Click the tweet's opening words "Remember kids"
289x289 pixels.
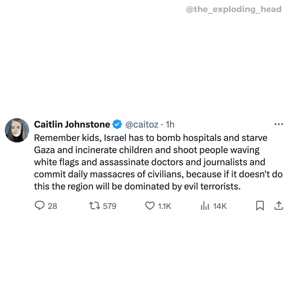coord(67,138)
